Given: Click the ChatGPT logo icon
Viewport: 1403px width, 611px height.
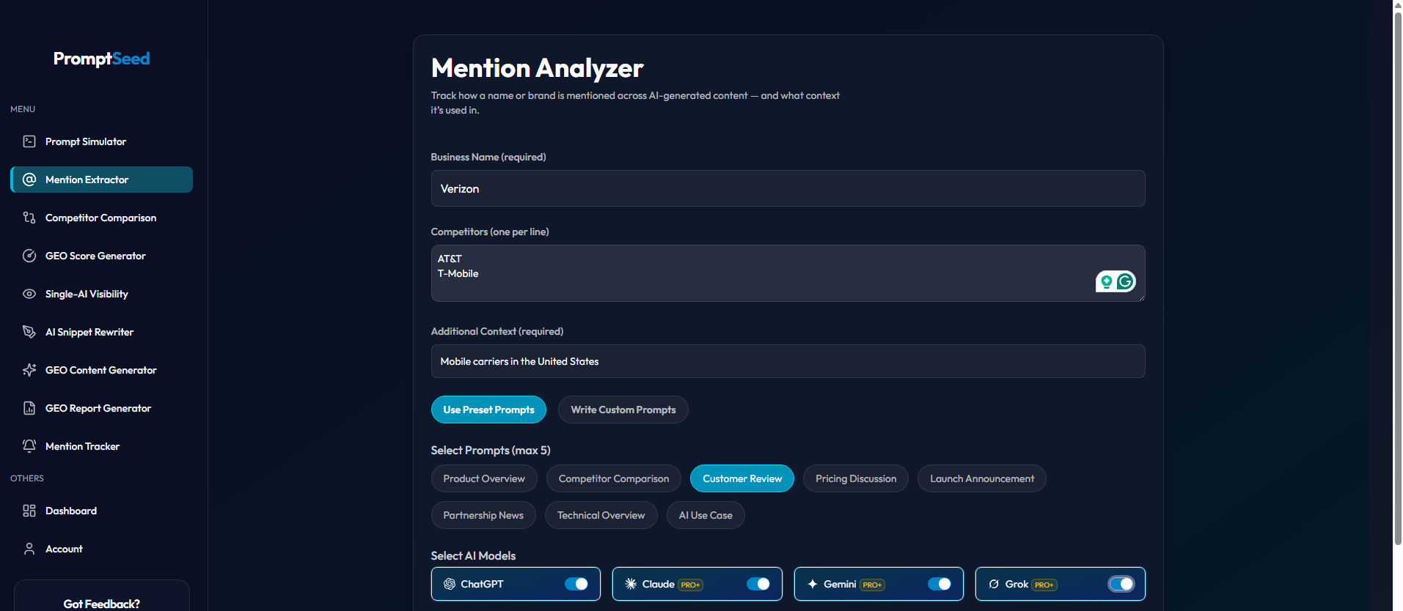Looking at the screenshot, I should pyautogui.click(x=450, y=584).
